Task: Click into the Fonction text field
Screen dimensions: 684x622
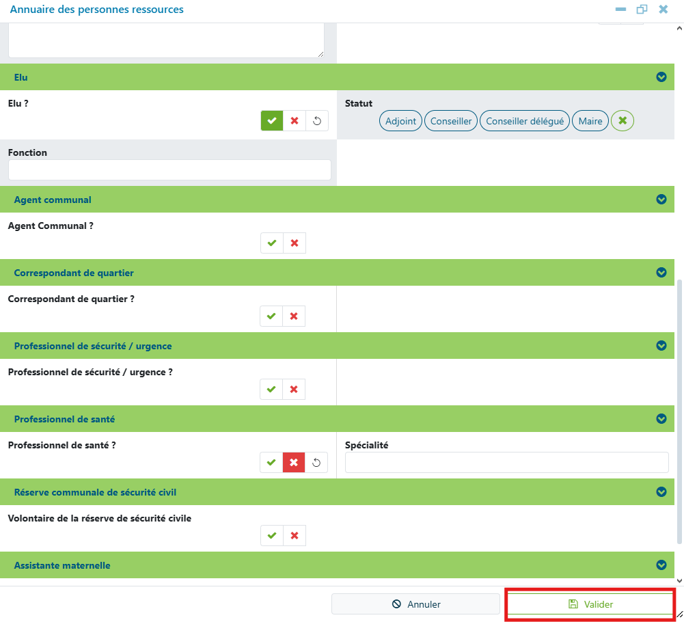Action: coord(169,170)
